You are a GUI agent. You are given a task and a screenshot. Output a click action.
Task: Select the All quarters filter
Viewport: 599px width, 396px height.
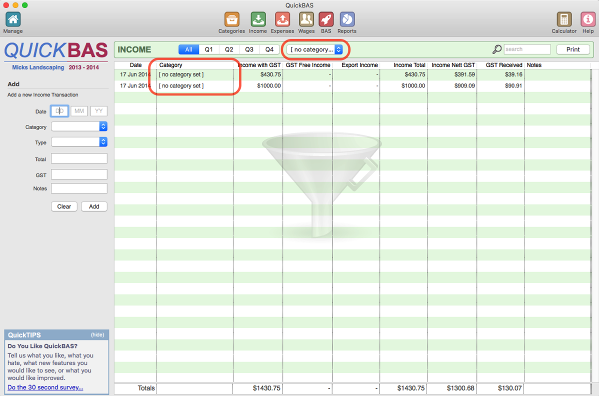click(x=188, y=49)
